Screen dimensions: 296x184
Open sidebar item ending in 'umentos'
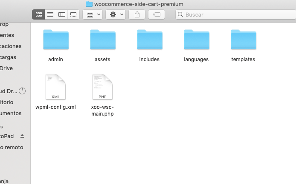click(x=11, y=113)
